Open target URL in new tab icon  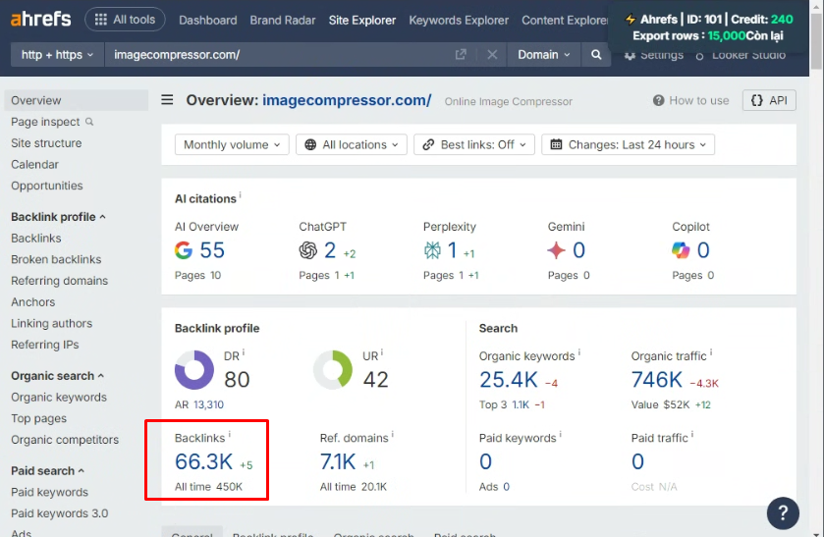[461, 55]
